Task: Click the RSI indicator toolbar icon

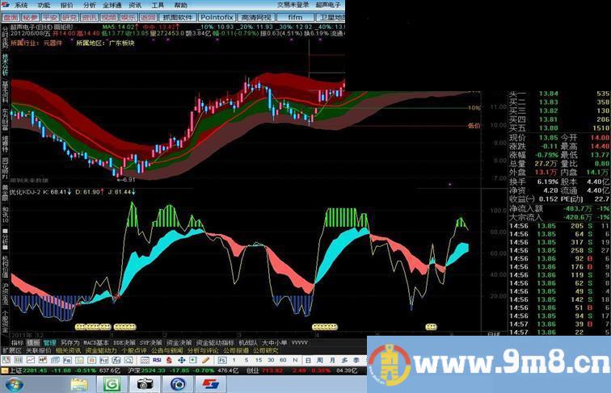Action: (156, 359)
